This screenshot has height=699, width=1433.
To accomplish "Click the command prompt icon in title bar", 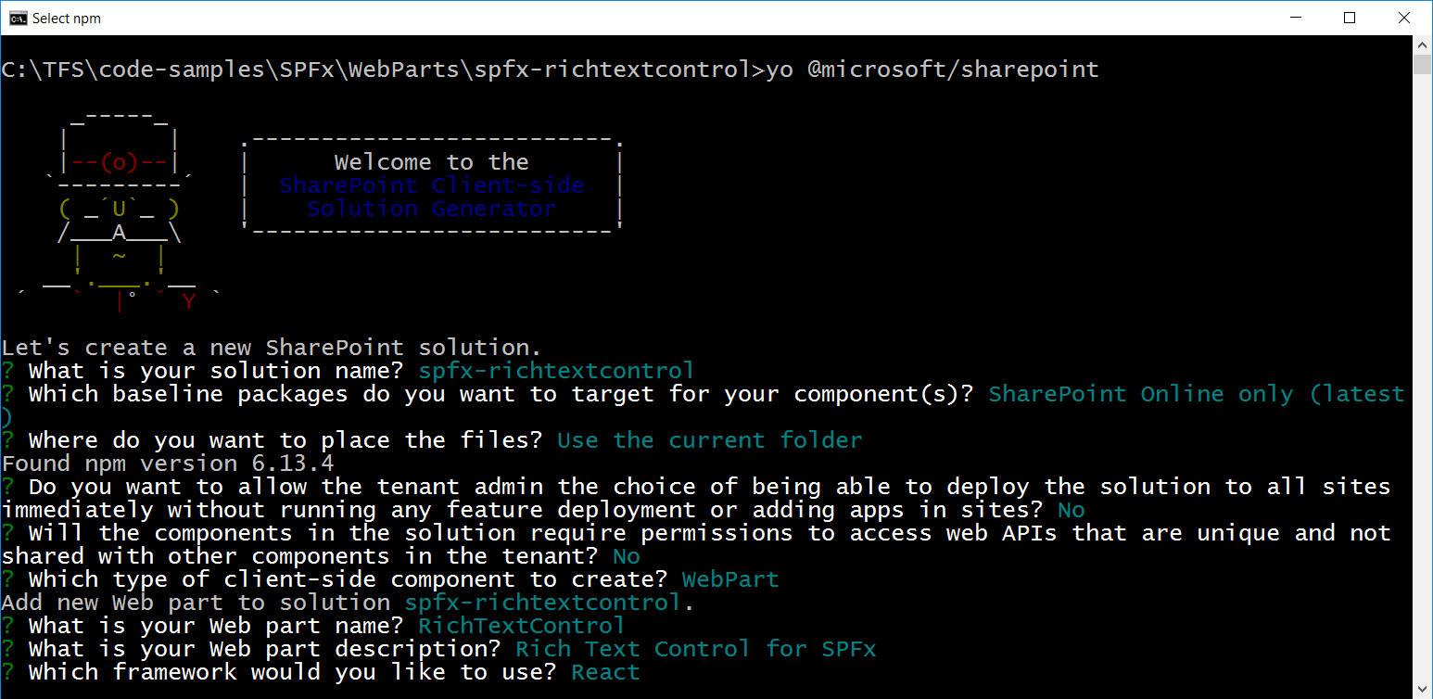I will click(18, 18).
